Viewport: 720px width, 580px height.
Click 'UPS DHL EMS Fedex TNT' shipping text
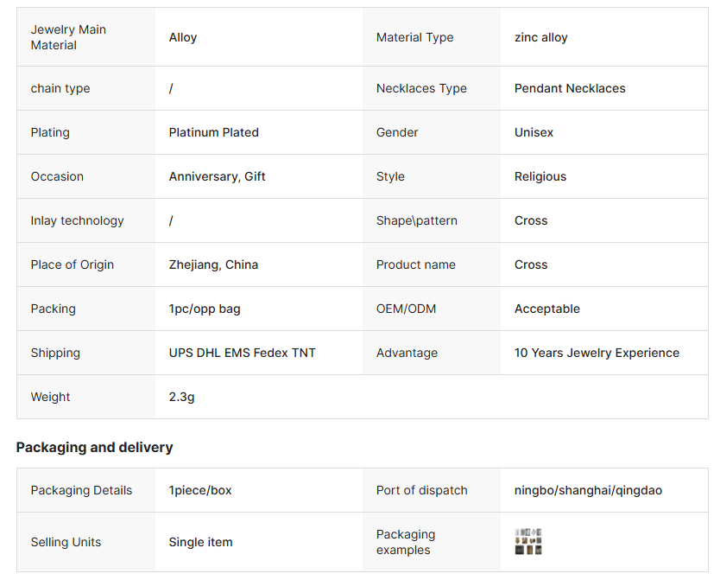(242, 353)
